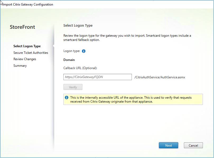The width and height of the screenshot is (214, 158).
Task: Click the Logon type label
Action: [72, 51]
